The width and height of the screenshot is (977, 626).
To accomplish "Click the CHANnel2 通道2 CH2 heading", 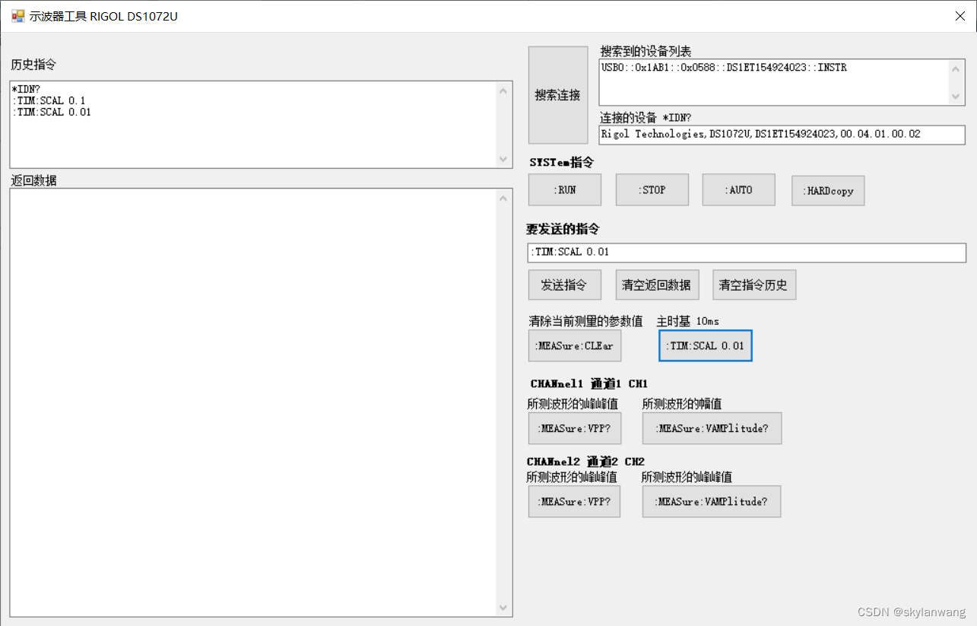I will [585, 462].
